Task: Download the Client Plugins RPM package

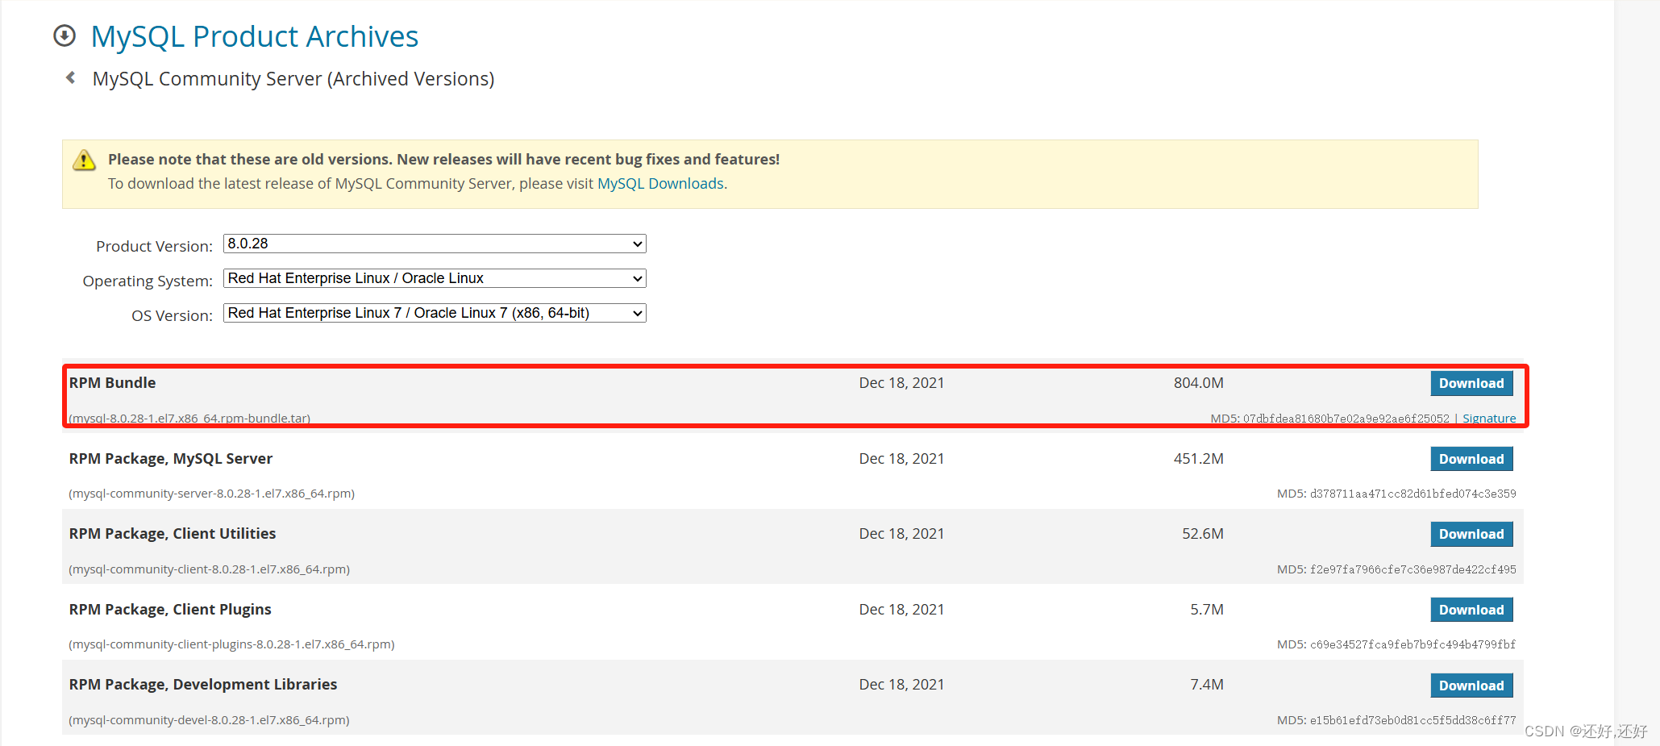Action: click(x=1471, y=610)
